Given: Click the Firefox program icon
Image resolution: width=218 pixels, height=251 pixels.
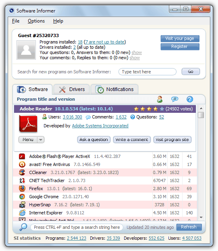Looking at the screenshot, I should 22,189.
